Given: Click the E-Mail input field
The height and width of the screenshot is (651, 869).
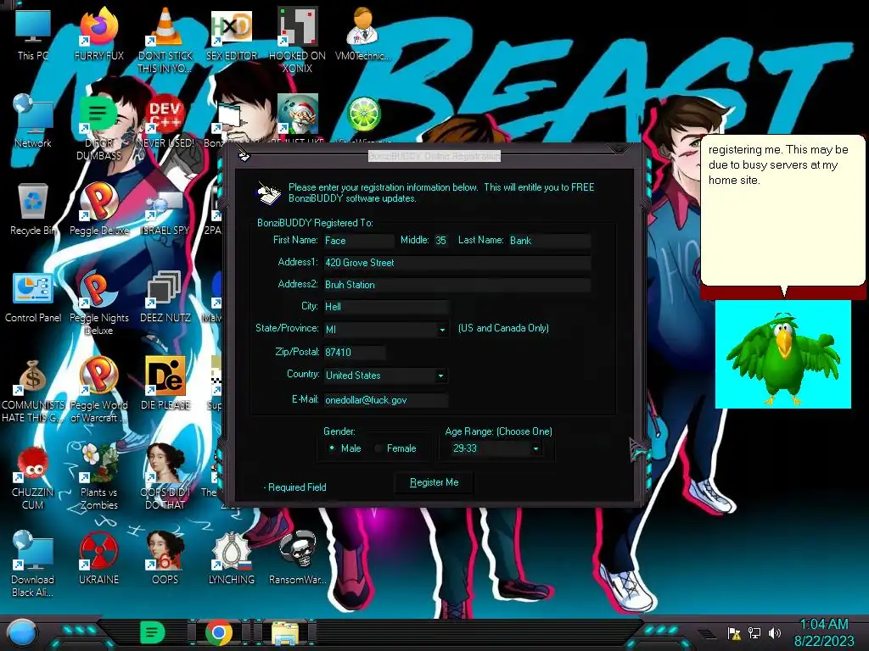Looking at the screenshot, I should (x=386, y=400).
